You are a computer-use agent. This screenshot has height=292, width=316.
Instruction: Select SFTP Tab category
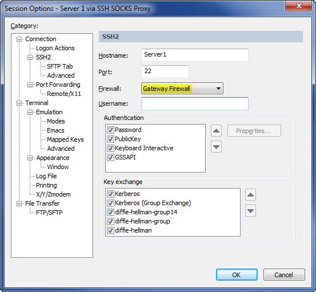click(60, 66)
